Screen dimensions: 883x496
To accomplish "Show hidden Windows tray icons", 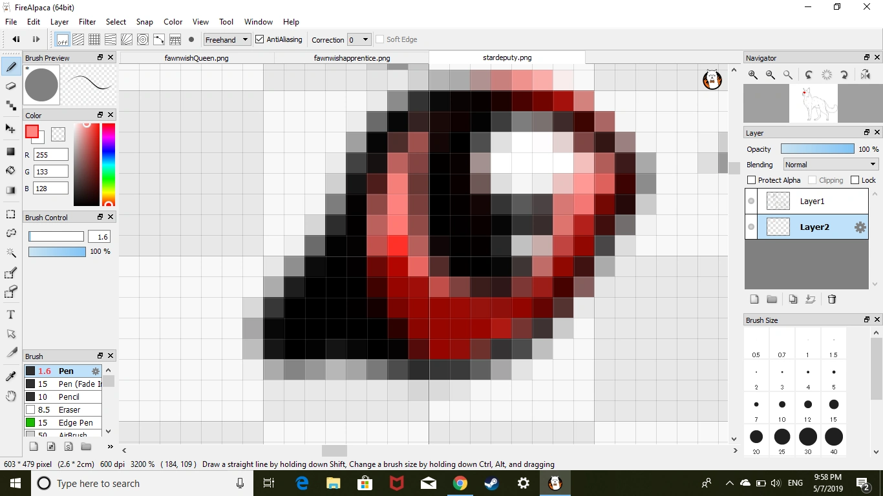I will click(x=730, y=483).
